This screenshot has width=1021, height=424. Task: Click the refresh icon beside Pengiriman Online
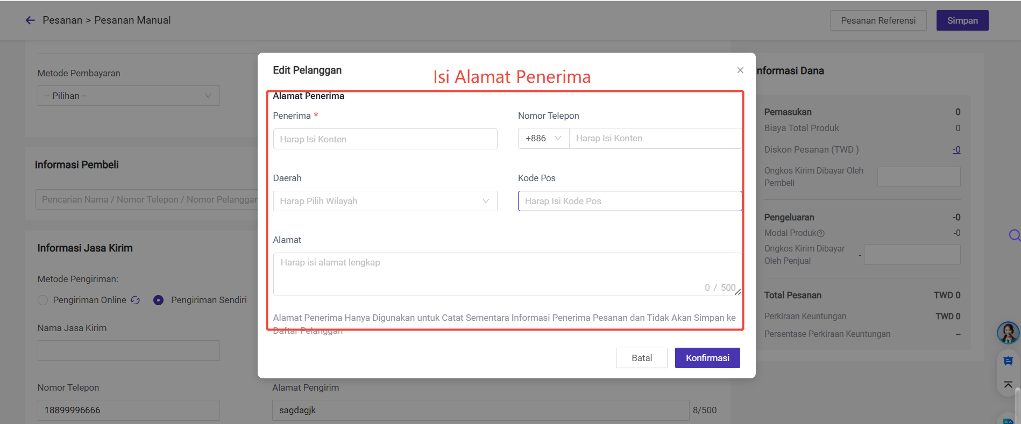(136, 300)
